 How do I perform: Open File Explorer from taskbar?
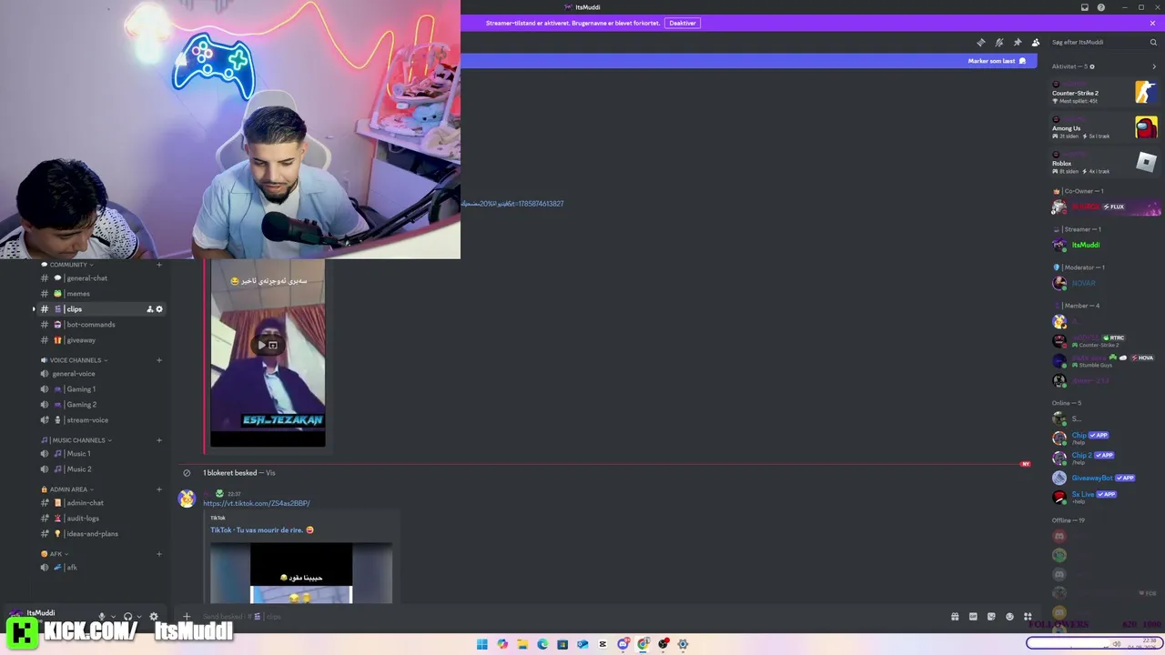(522, 644)
